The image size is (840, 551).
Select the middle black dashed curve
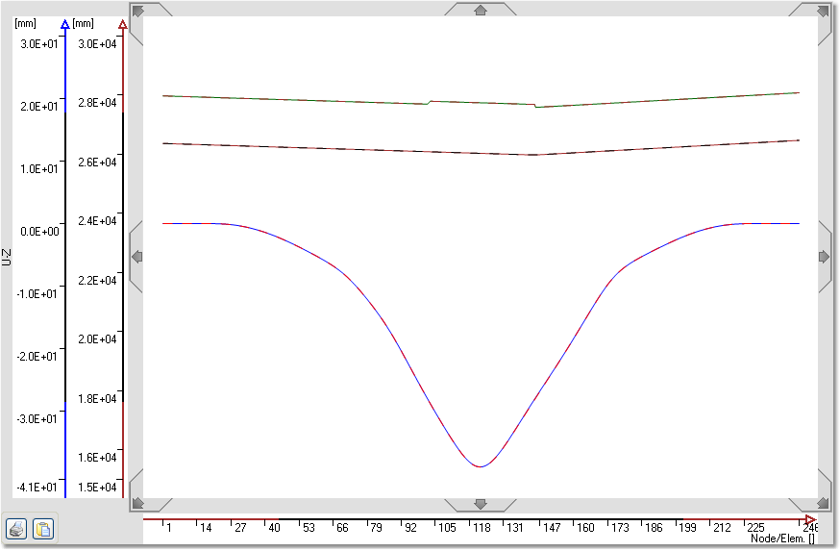(x=288, y=148)
